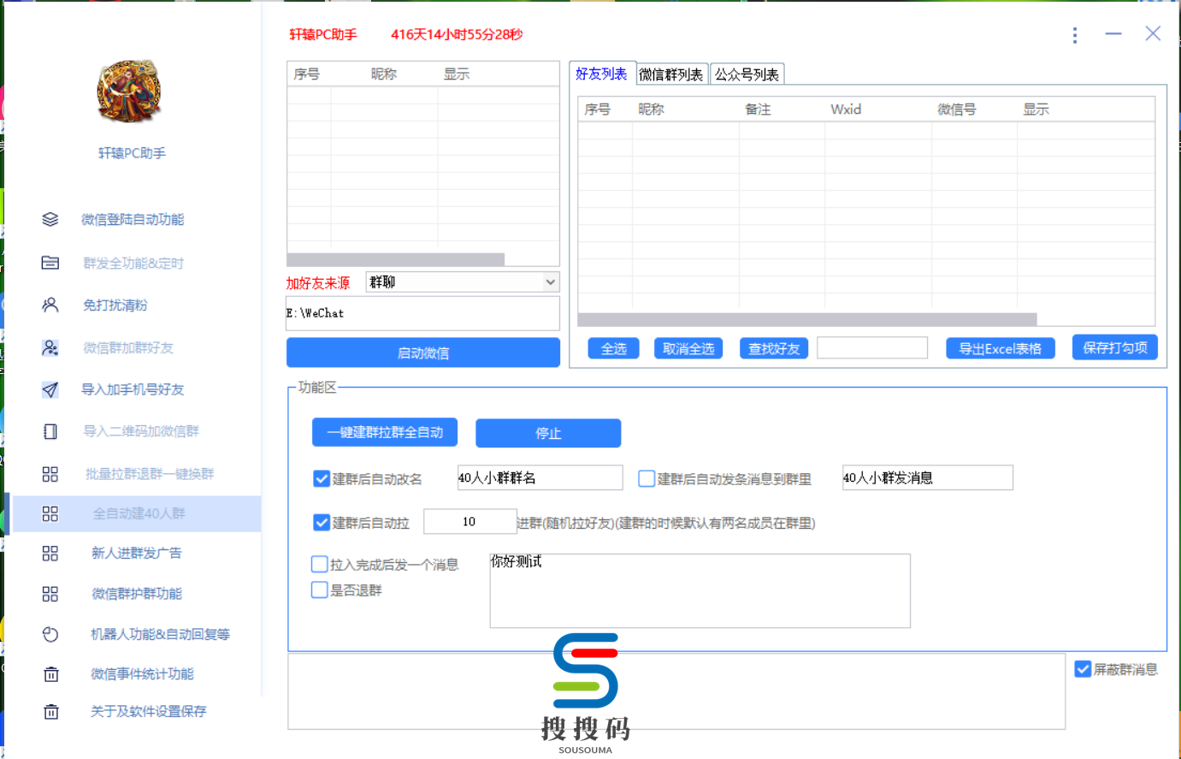Image resolution: width=1181 pixels, height=759 pixels.
Task: Click the friend list horizontal scrollbar
Action: (x=807, y=319)
